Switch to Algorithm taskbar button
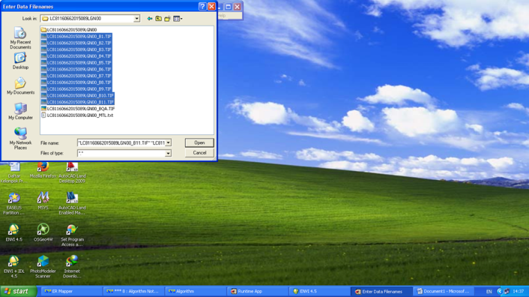Viewport: 529px width, 297px height. coord(196,291)
